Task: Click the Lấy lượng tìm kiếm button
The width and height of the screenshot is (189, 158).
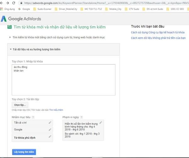Action: 24,152
